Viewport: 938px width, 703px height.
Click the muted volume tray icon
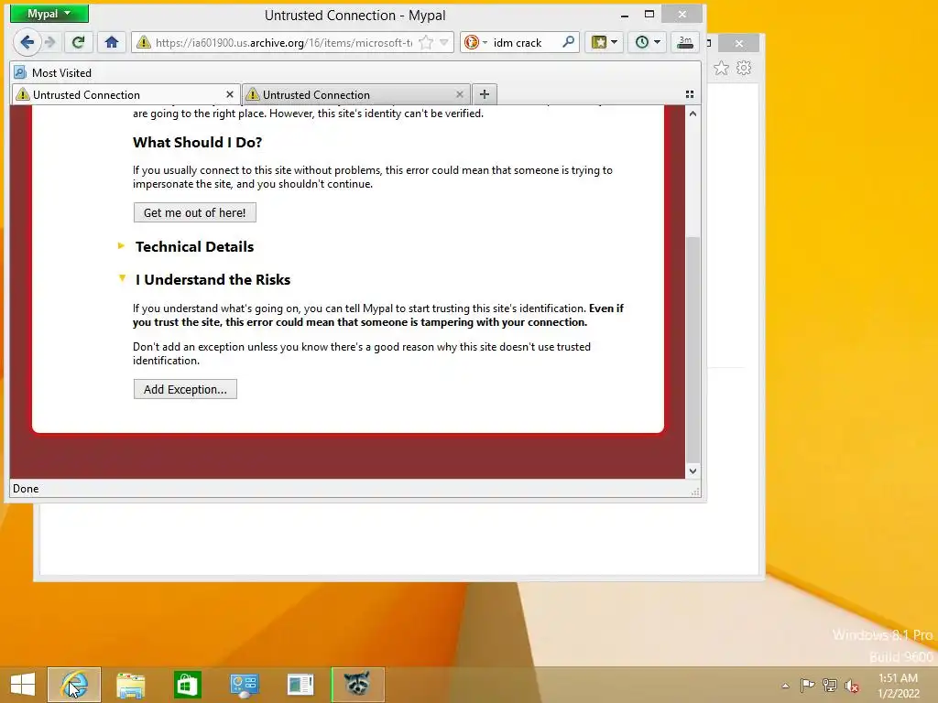(852, 686)
